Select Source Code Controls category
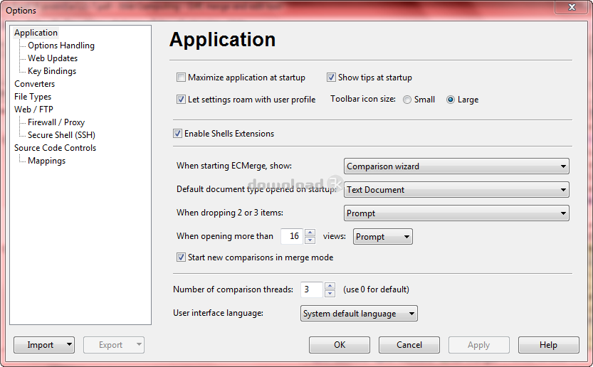 [x=55, y=148]
